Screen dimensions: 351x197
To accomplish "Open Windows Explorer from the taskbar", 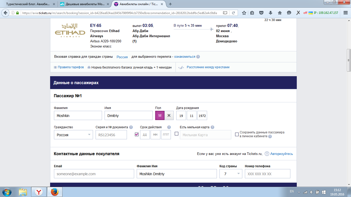I will point(23,192).
